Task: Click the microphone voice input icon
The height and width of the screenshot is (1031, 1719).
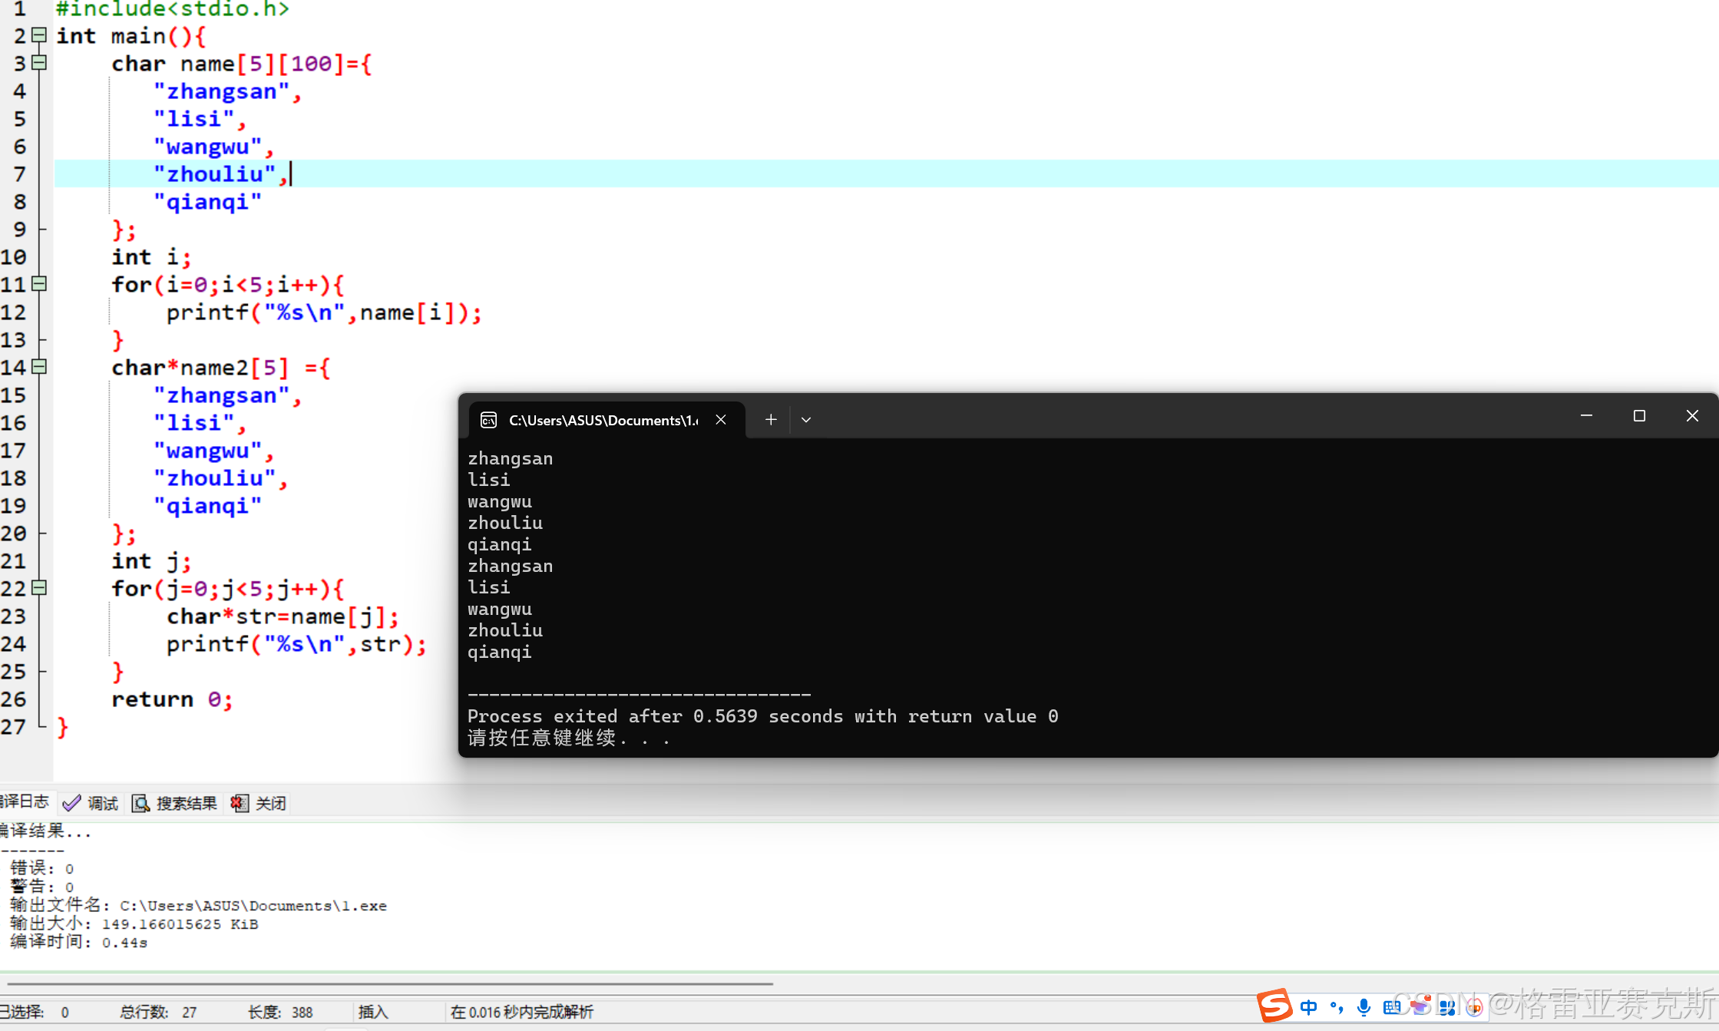Action: point(1364,1007)
